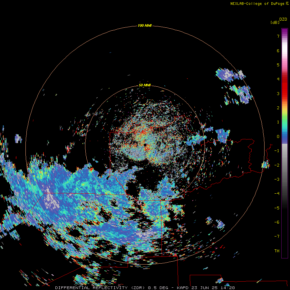Click the black radar site dot at the rings' center
Screen dimensions: 290x290
click(x=145, y=145)
